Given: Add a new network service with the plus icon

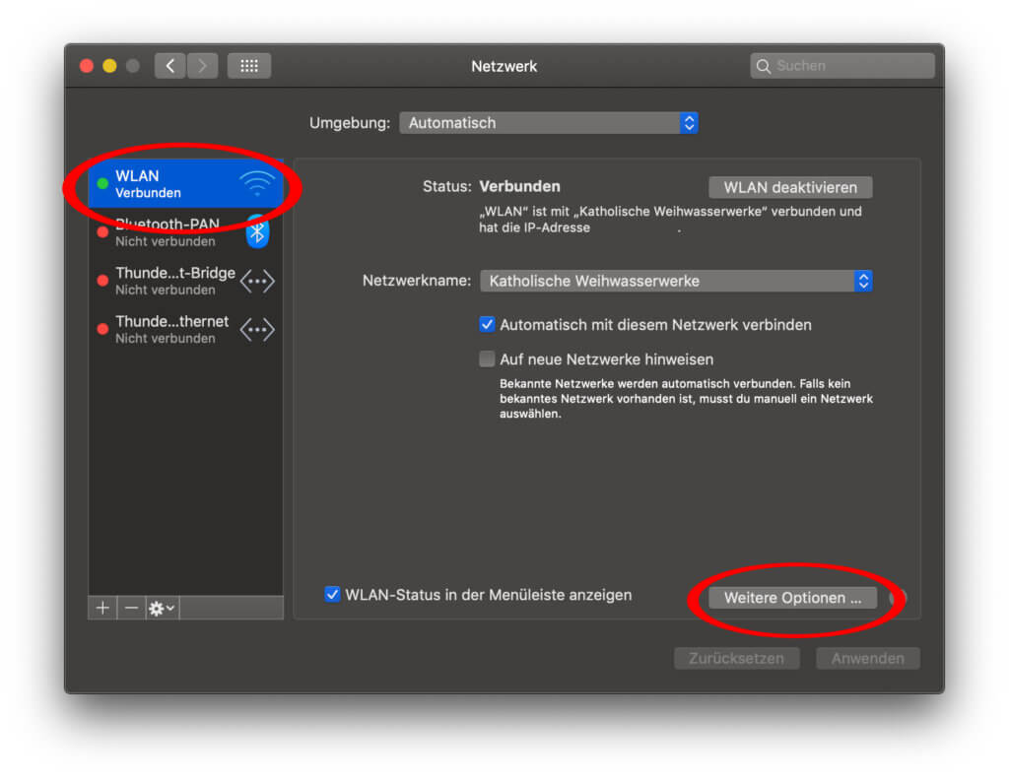Looking at the screenshot, I should 101,608.
